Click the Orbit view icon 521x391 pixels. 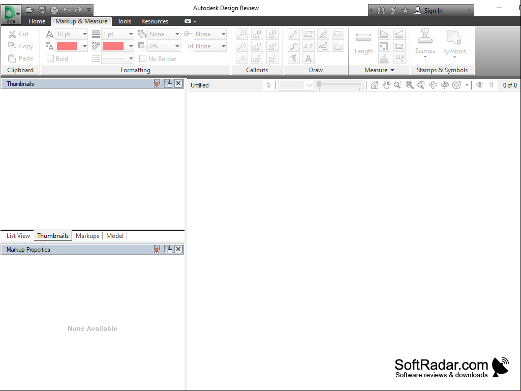tap(433, 85)
